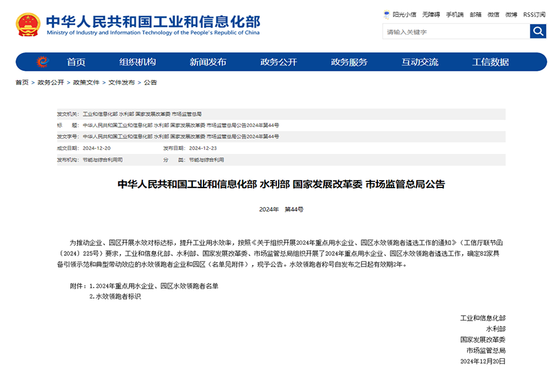Go to 公告 in the breadcrumb

pyautogui.click(x=150, y=83)
